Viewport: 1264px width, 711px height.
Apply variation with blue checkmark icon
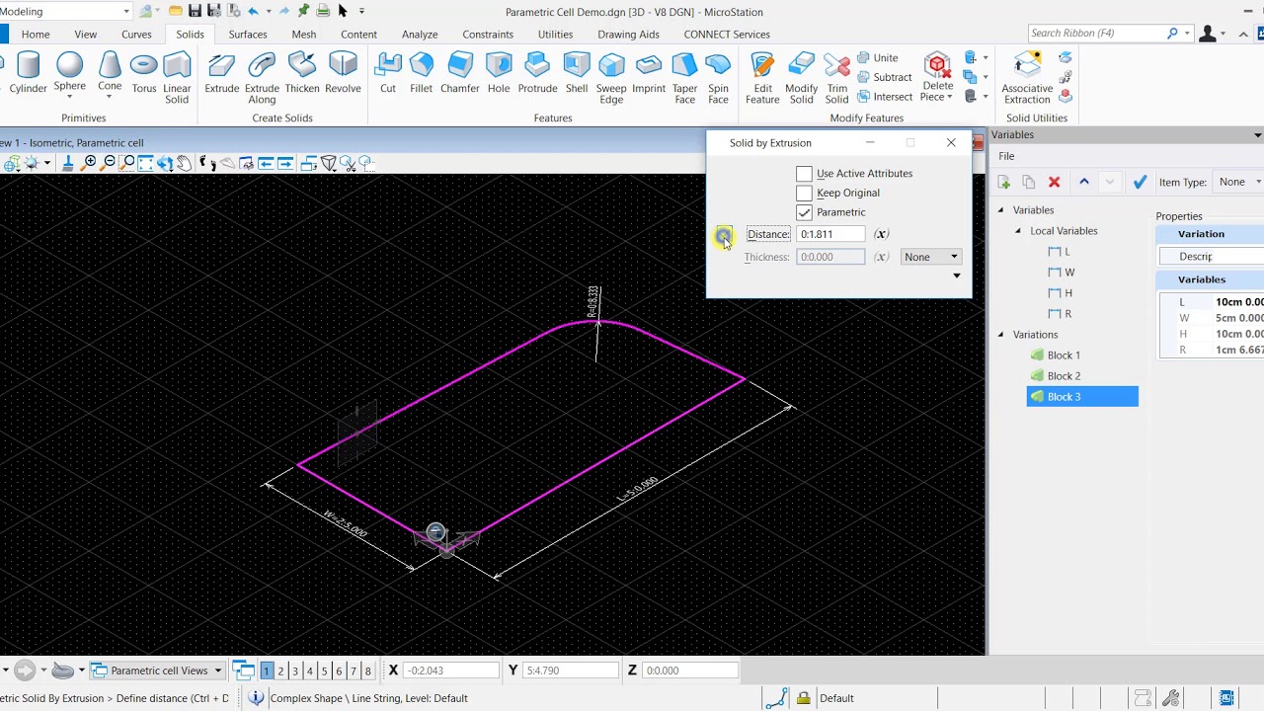[1140, 182]
